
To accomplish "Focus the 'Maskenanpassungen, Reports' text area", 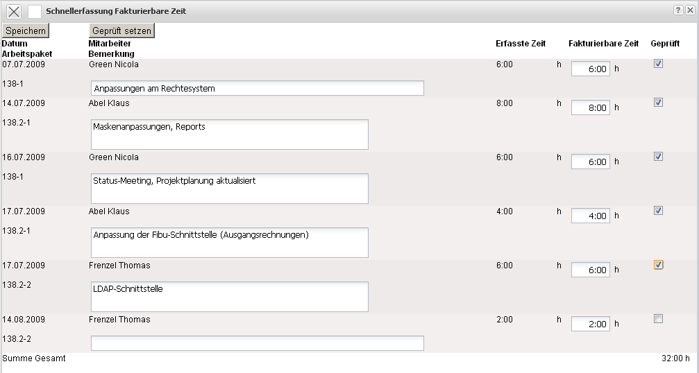I will coord(229,135).
